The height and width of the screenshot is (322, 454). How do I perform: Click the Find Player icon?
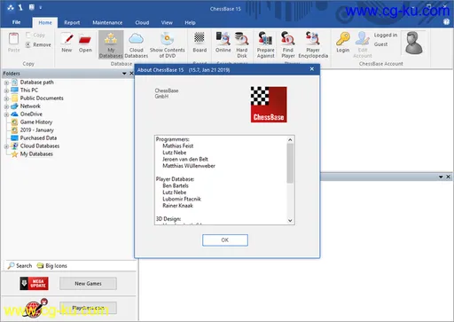coord(288,44)
